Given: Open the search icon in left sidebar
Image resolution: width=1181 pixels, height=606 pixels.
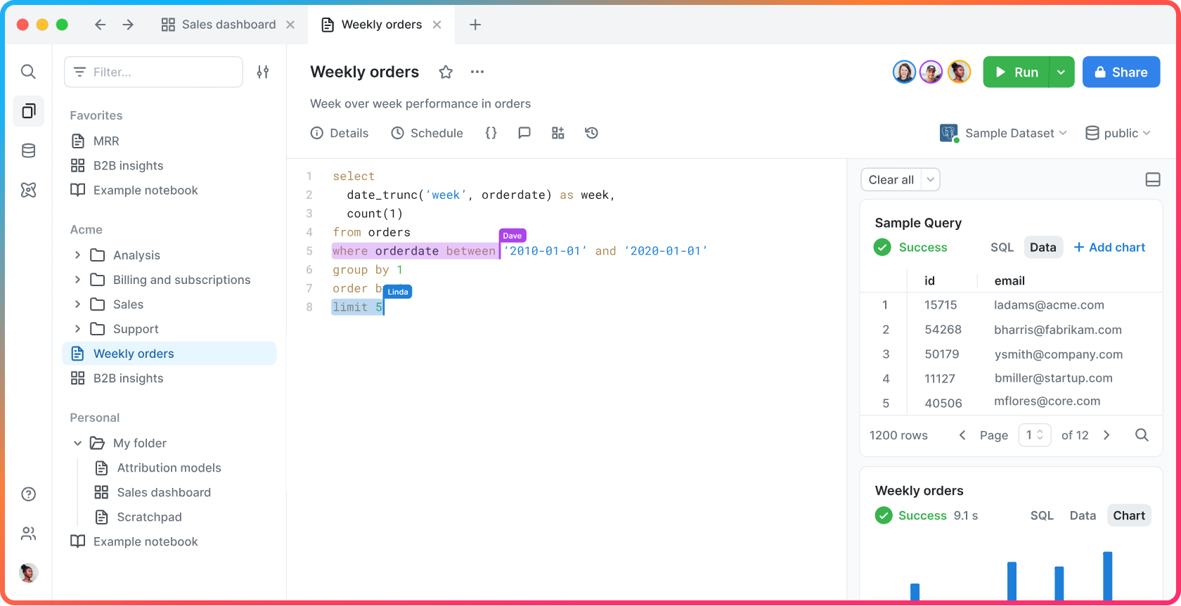Looking at the screenshot, I should (x=28, y=72).
